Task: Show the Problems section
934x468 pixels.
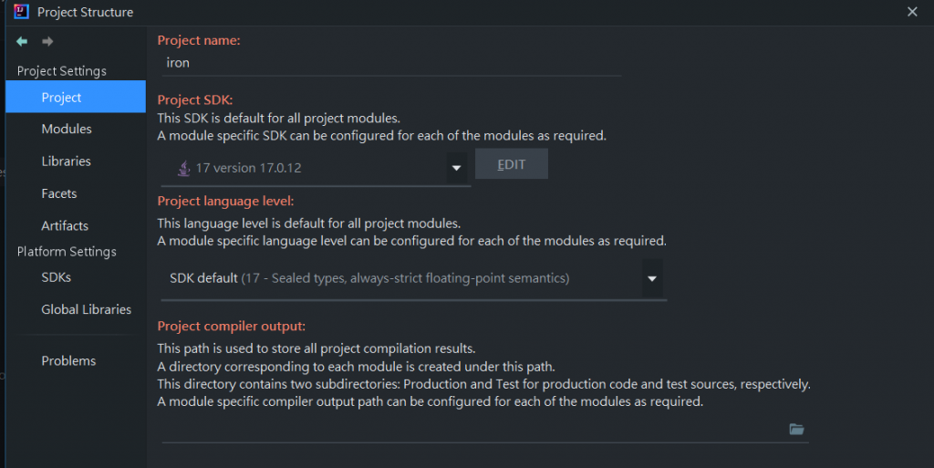Action: coord(68,360)
